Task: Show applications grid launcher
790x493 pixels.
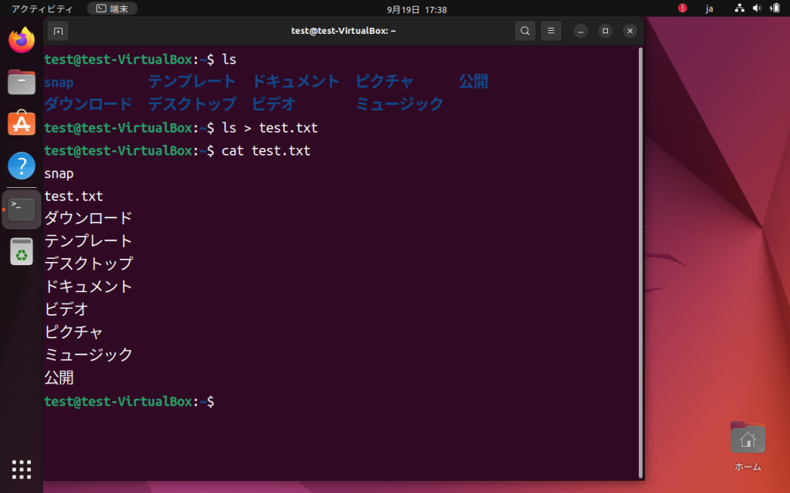Action: click(x=22, y=469)
